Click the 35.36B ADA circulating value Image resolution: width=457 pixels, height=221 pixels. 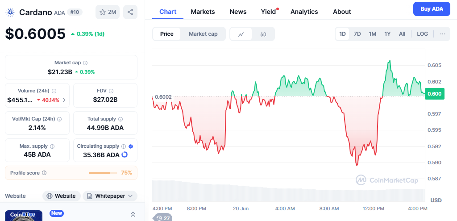101,155
